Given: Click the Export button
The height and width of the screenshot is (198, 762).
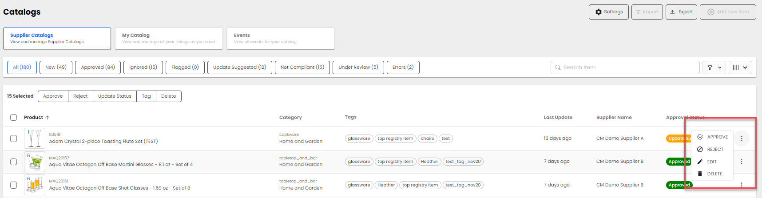Looking at the screenshot, I should [x=681, y=12].
